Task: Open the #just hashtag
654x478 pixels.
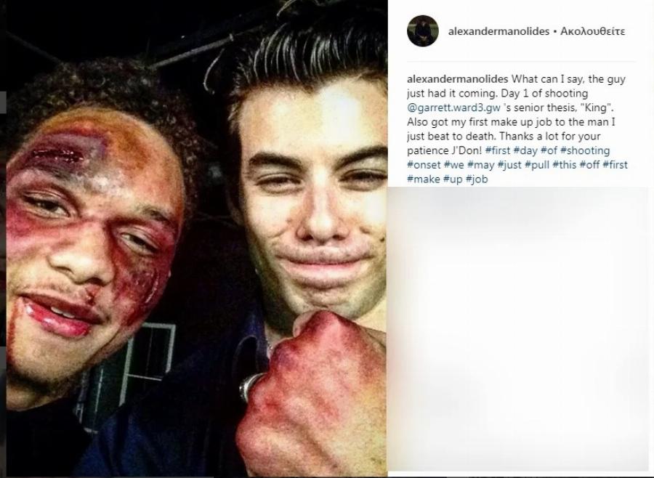Action: tap(509, 165)
